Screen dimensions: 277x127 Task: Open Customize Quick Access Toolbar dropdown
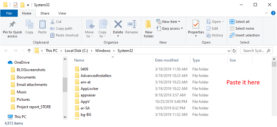click(28, 5)
